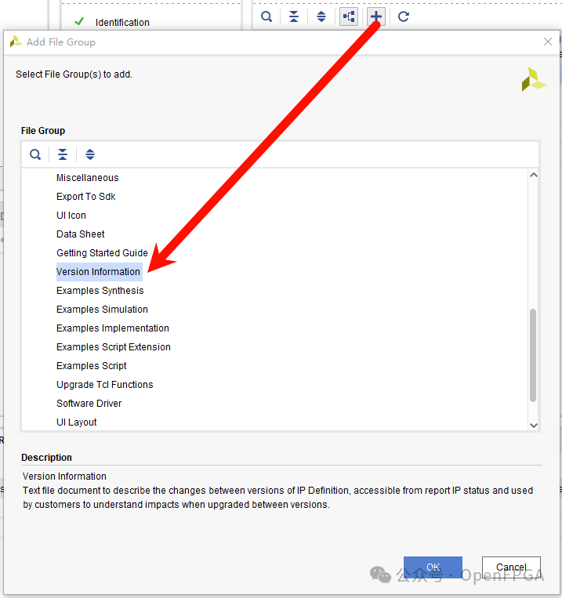Choose Getting Started Guide file group
Viewport: 562px width, 598px height.
coord(102,253)
